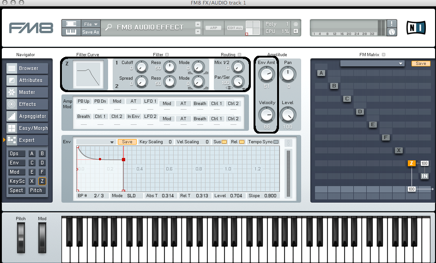Toggle the Sus envelope switch
Viewport: 436px width, 263px height.
coord(224,142)
